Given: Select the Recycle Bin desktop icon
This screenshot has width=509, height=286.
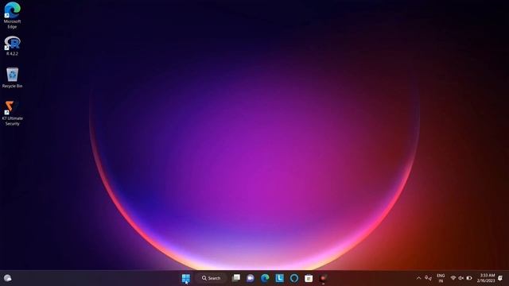Looking at the screenshot, I should tap(13, 78).
